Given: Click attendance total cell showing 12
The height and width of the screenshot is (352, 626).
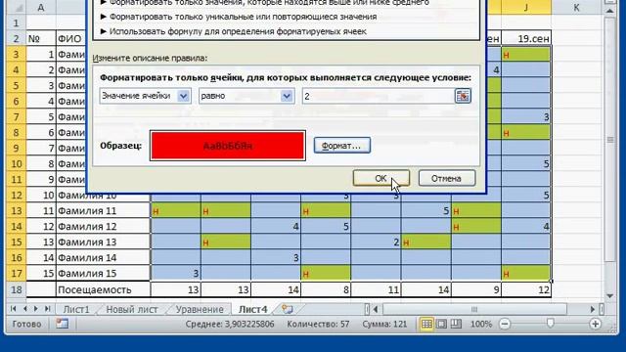Looking at the screenshot, I should [526, 289].
